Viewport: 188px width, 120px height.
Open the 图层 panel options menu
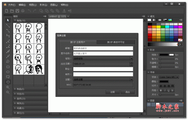(181, 101)
